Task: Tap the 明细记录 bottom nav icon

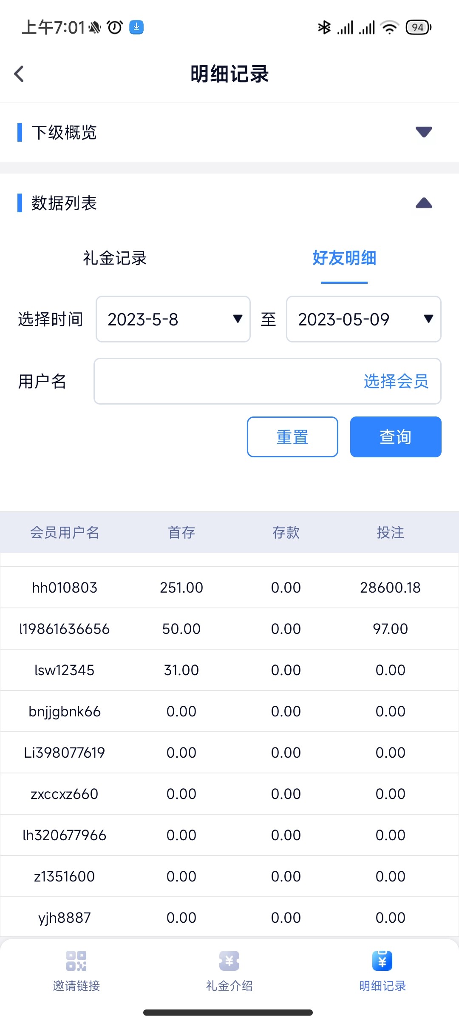Action: tap(382, 961)
